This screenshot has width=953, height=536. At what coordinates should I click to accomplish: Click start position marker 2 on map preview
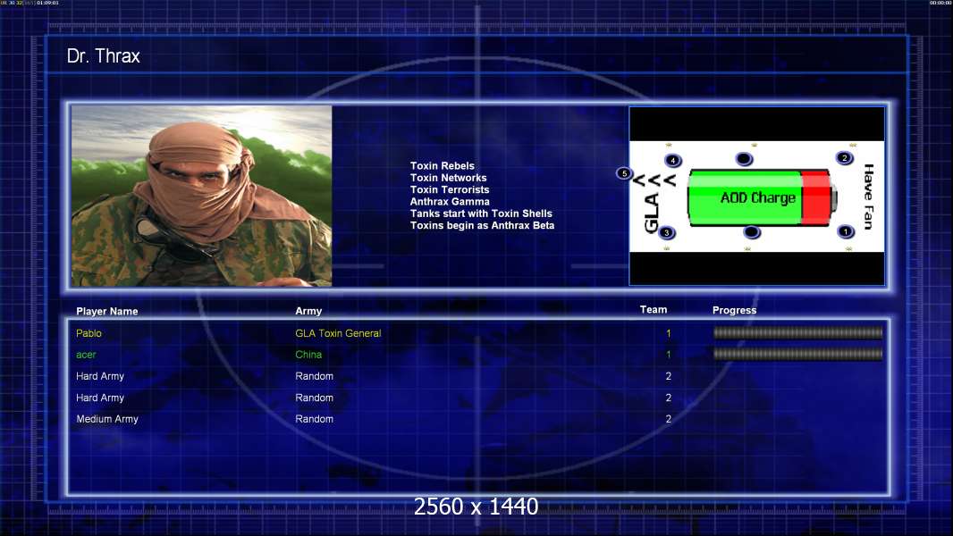click(x=844, y=158)
